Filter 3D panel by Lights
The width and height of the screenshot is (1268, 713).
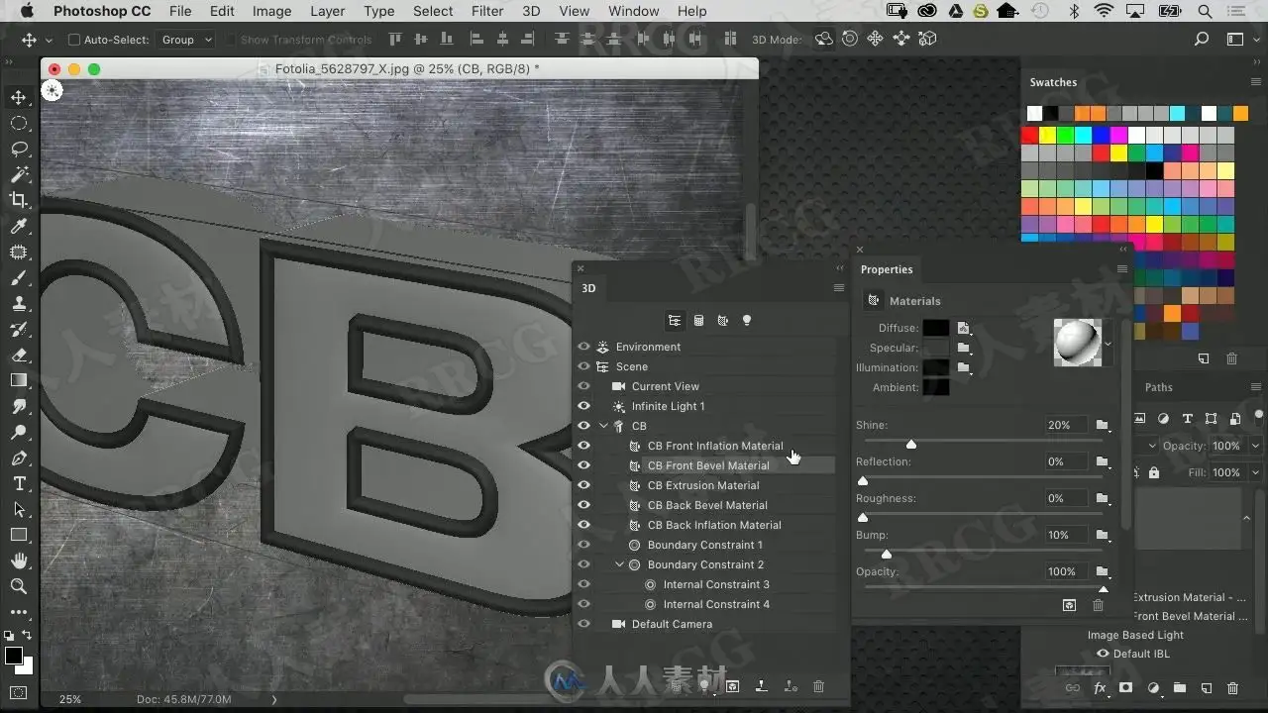(x=747, y=321)
